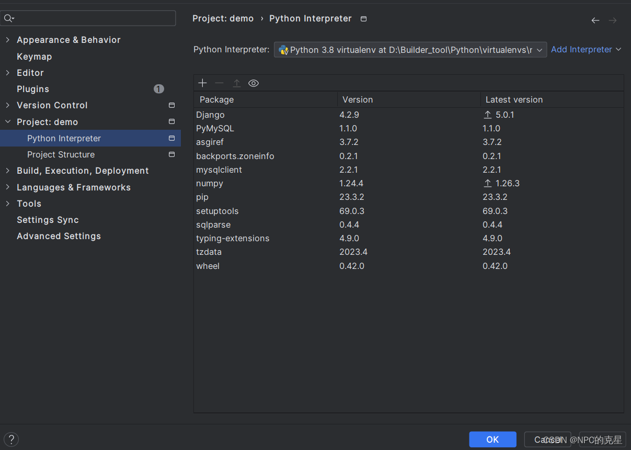
Task: Select the setuptools package row
Action: (x=409, y=211)
